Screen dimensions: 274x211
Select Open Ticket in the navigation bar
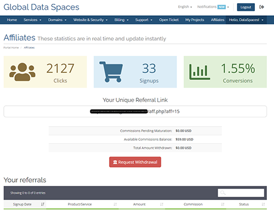169,20
